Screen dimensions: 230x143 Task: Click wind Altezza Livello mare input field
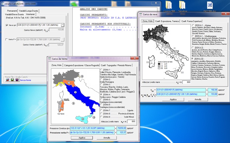pos(132,121)
